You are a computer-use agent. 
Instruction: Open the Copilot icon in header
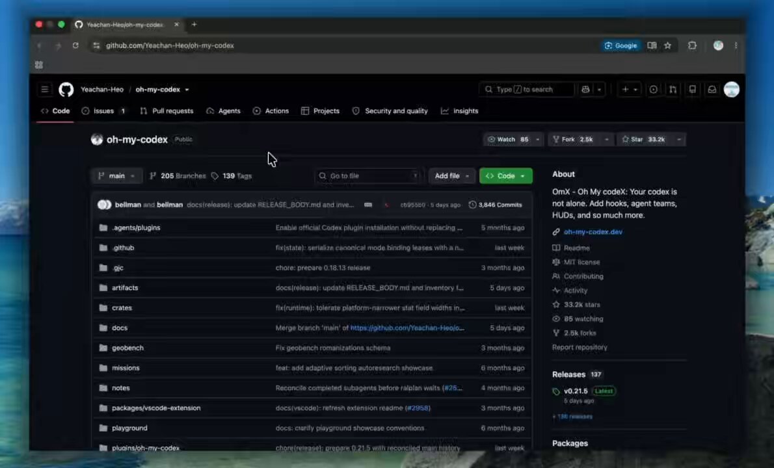tap(585, 89)
